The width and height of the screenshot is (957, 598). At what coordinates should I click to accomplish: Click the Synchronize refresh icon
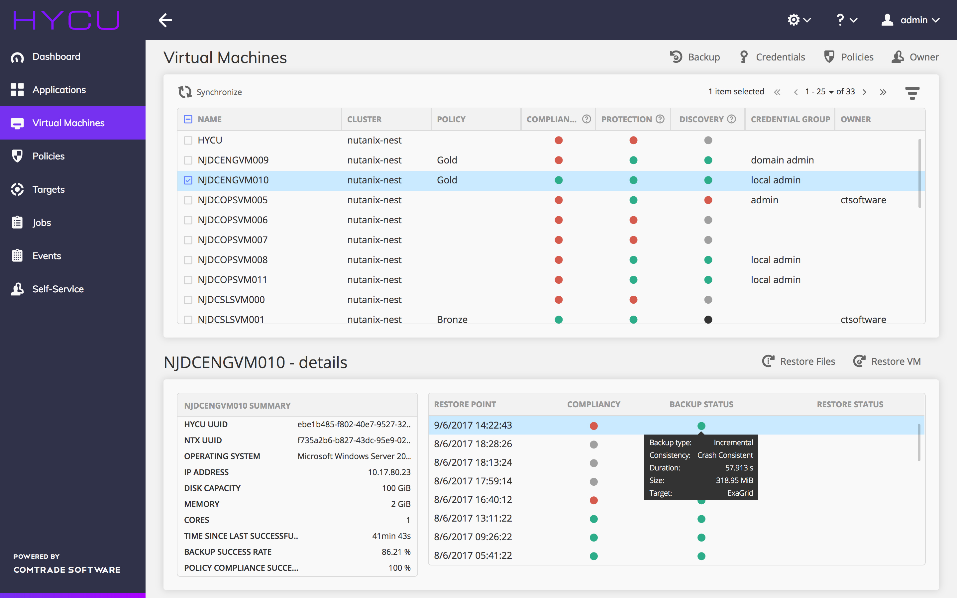tap(185, 92)
